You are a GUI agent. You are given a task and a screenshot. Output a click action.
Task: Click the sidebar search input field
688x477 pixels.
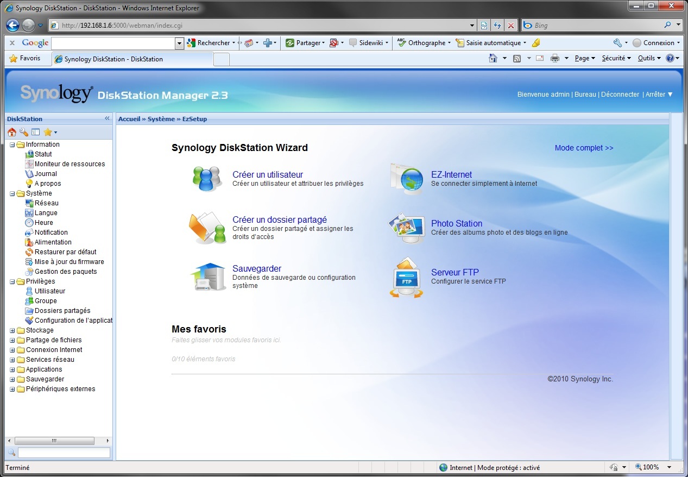64,453
